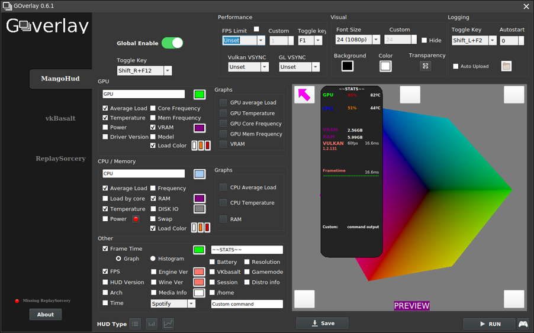The width and height of the screenshot is (534, 333).
Task: Open the Spotify media player dropdown
Action: [191, 304]
